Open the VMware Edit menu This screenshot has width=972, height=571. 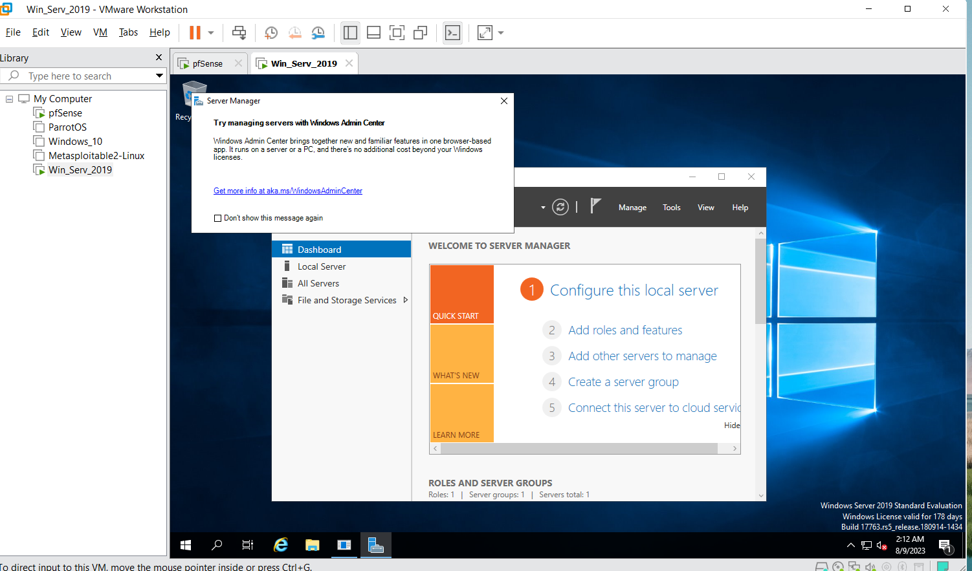tap(41, 32)
